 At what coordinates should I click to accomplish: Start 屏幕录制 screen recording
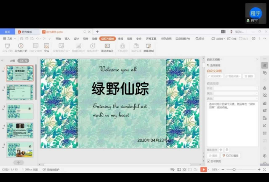point(148,47)
